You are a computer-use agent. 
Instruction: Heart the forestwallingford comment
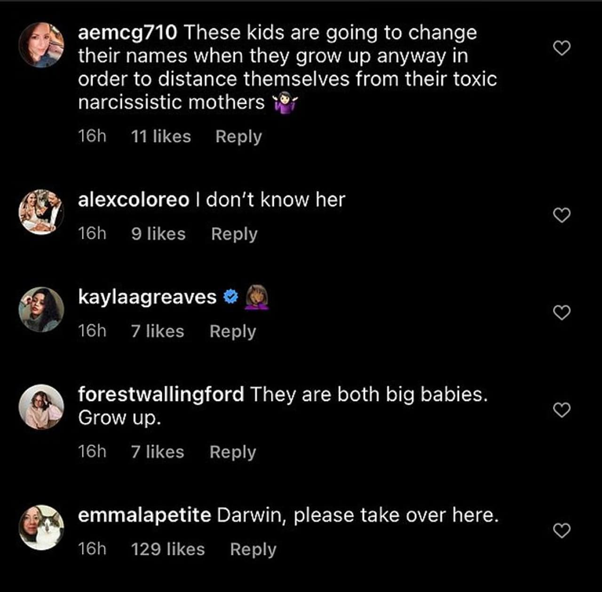click(562, 410)
